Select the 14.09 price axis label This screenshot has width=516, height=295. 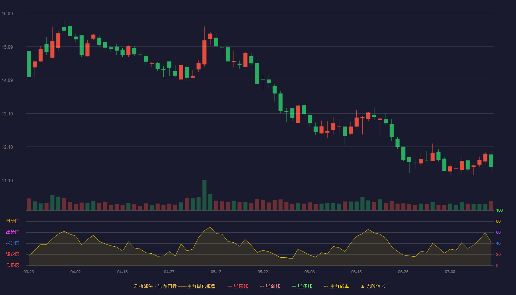point(7,80)
